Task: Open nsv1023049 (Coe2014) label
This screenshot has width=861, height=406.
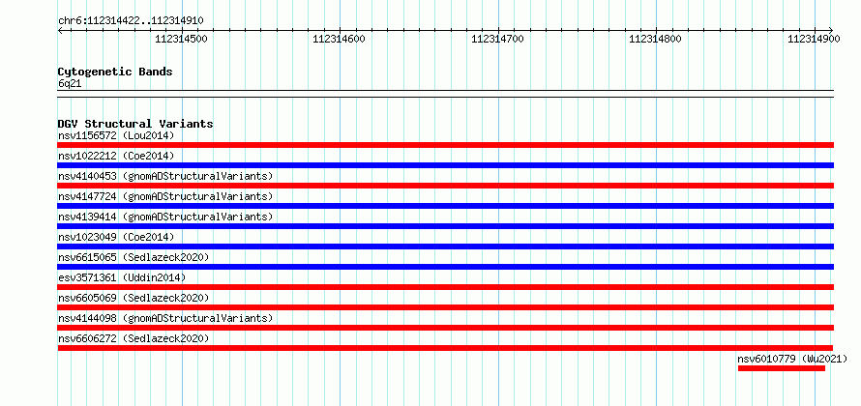Action: pos(116,237)
